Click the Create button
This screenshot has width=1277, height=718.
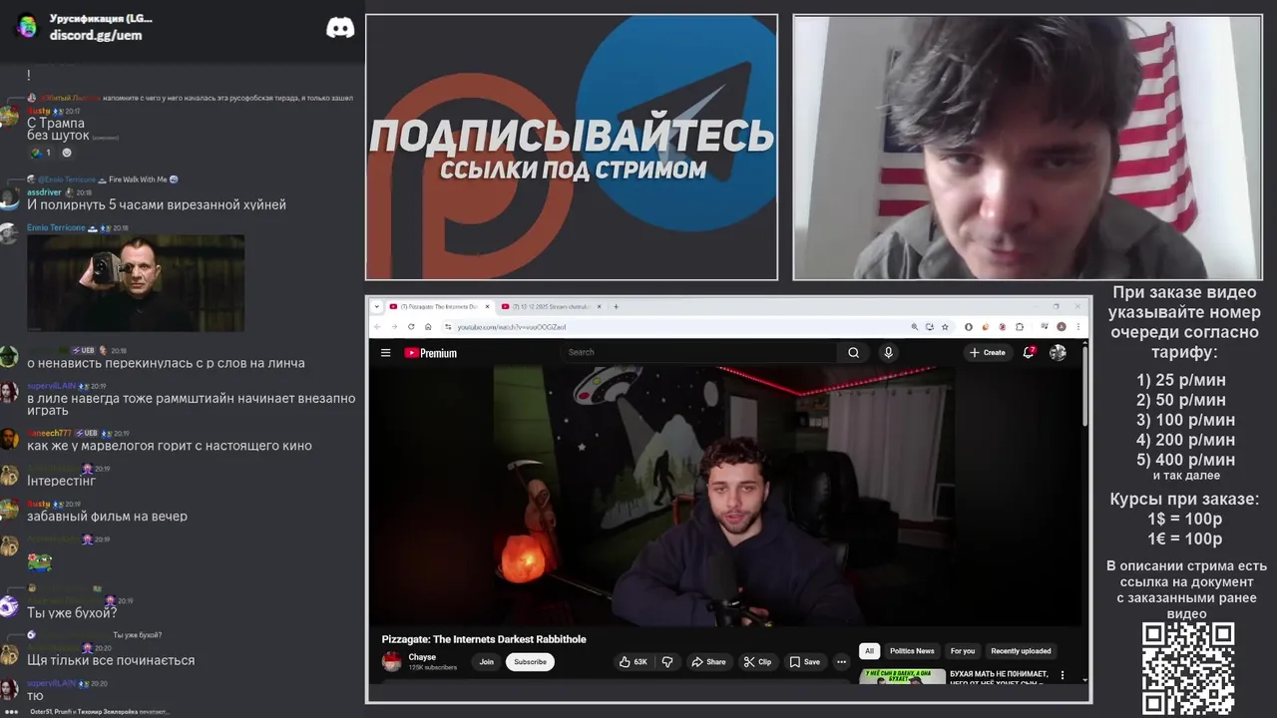(988, 352)
